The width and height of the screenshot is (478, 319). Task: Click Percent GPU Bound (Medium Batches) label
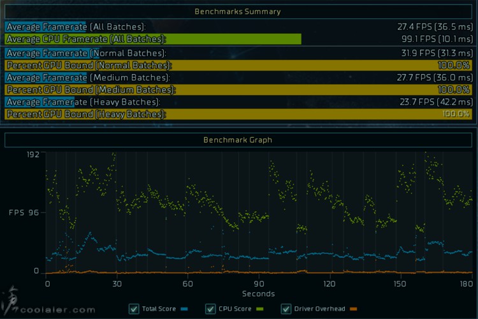point(91,90)
